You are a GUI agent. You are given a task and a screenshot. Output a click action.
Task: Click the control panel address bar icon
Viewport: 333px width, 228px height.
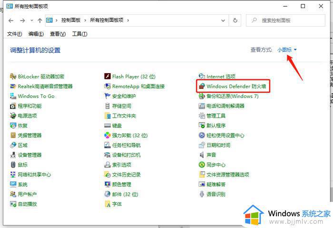(49, 20)
